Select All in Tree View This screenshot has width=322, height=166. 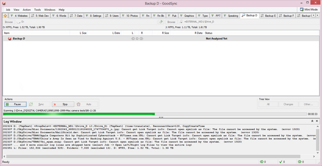tap(268, 104)
